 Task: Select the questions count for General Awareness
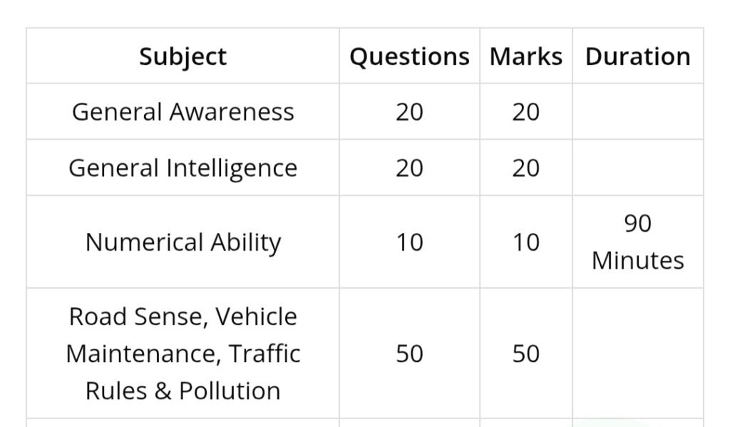coord(409,112)
